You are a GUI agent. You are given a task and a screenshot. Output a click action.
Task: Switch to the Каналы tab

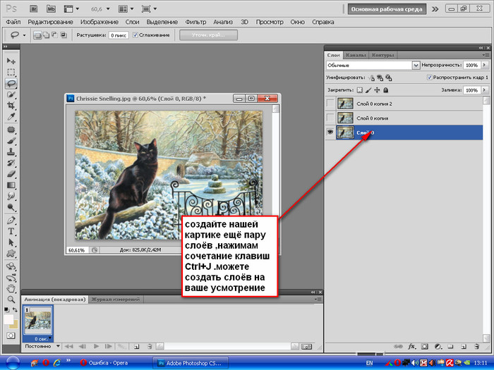356,55
